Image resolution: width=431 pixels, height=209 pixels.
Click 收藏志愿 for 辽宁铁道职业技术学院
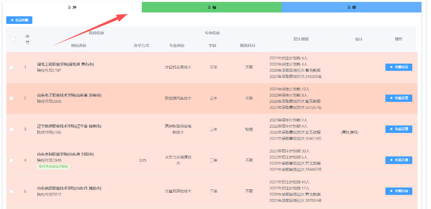point(398,129)
